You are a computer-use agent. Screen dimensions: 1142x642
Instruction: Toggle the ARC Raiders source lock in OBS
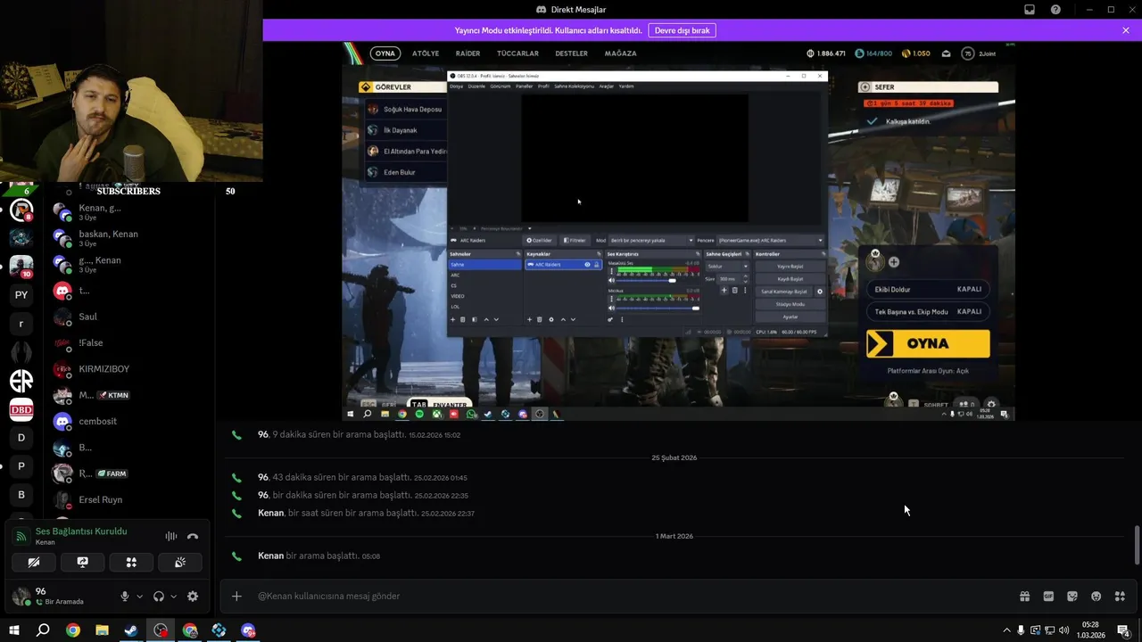(x=596, y=265)
